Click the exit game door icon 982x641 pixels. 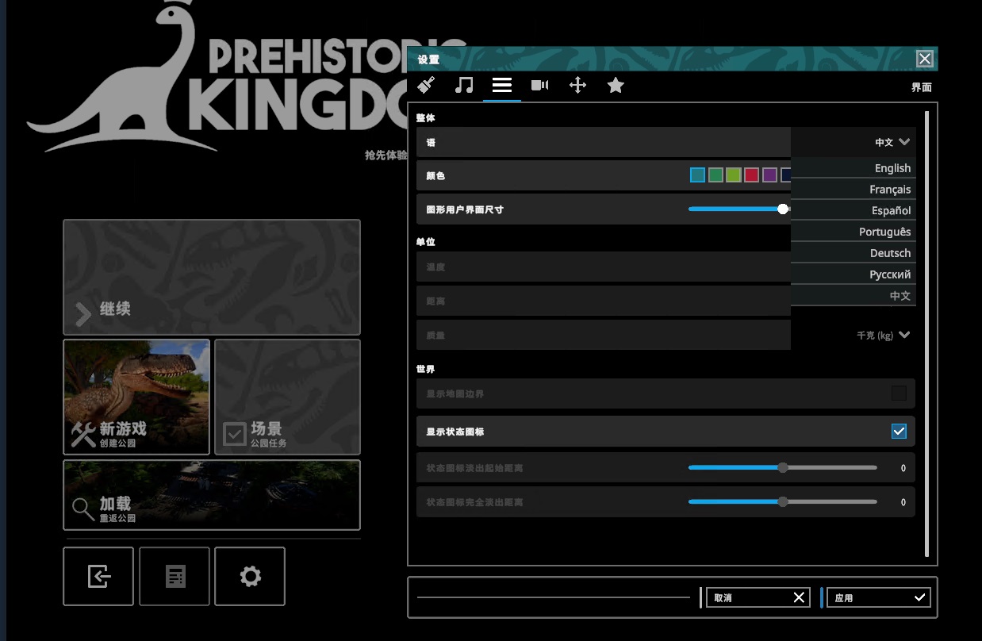(98, 576)
